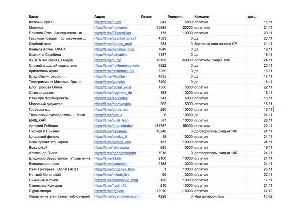302x207 pixels.
Task: Open the t.me/molyanov channel link
Action: pos(111,28)
